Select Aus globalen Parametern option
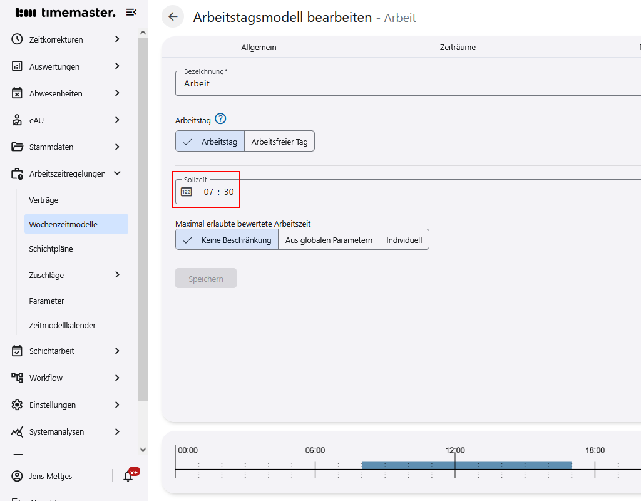This screenshot has height=501, width=641. 329,240
